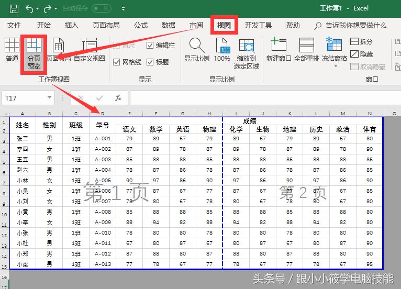Switch to the 帮助 ribbon tab
Screen dimensions: 401x289
click(293, 25)
